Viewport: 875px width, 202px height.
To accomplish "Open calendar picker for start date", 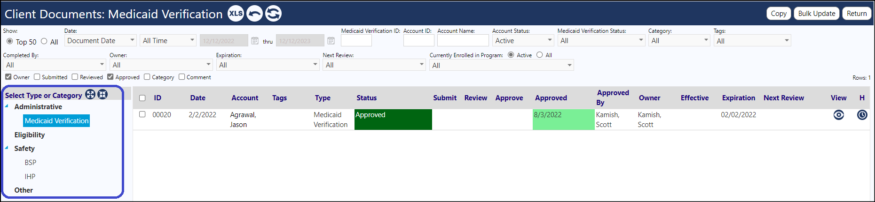I will coord(255,41).
